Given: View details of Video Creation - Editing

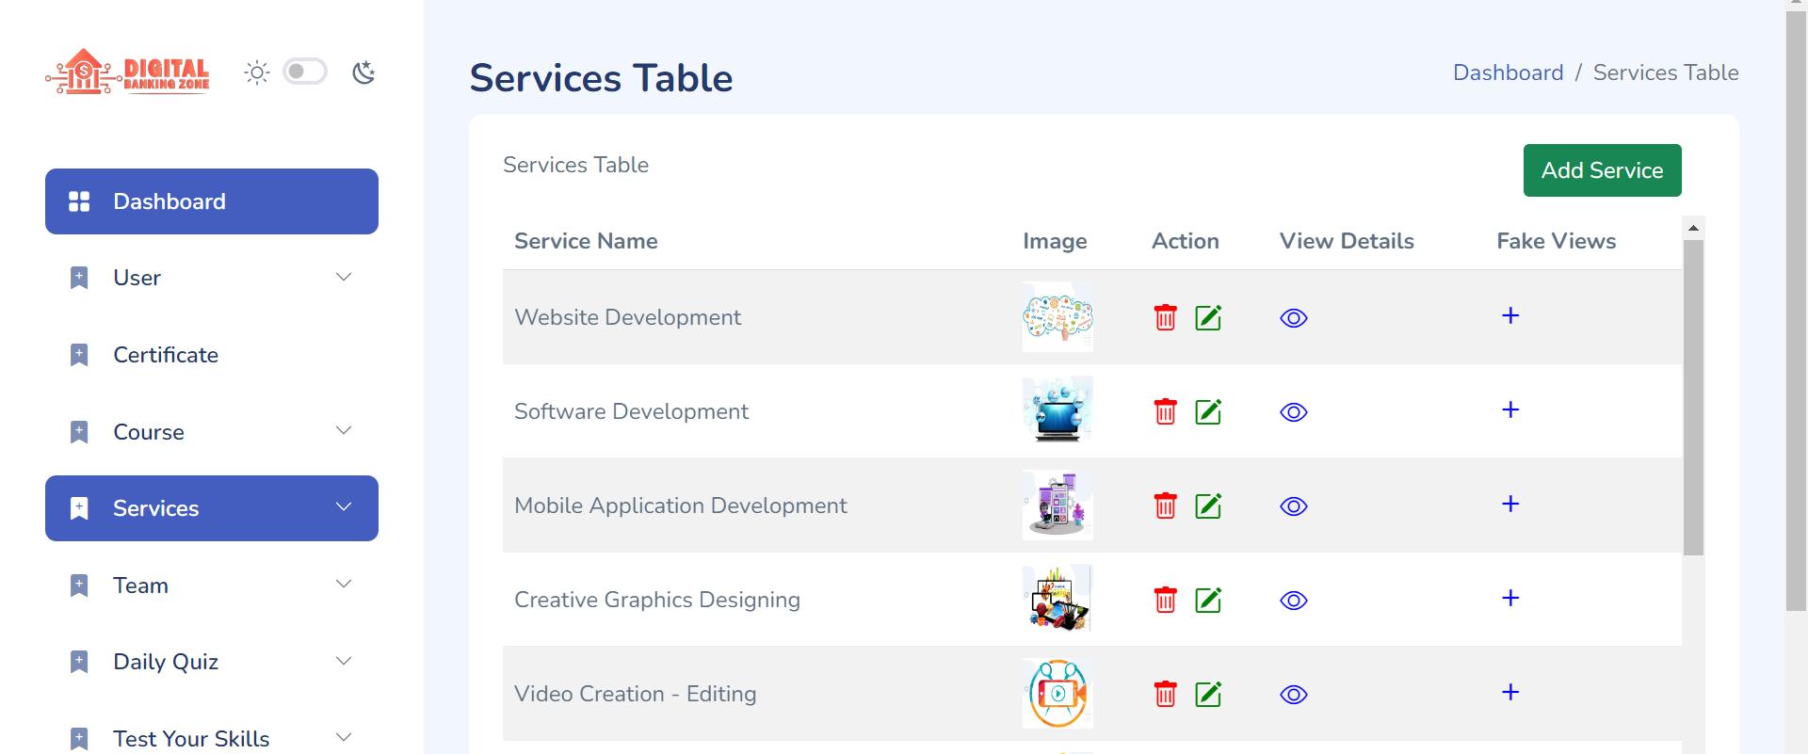Looking at the screenshot, I should tap(1293, 695).
